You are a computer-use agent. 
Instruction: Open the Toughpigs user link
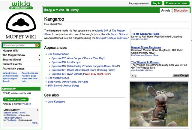tap(11, 120)
